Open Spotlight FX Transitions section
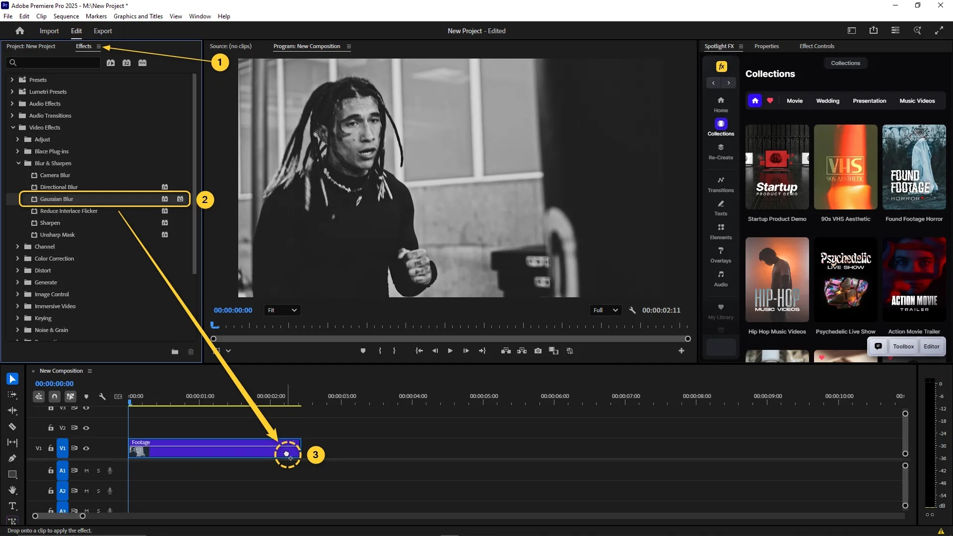 coord(721,184)
